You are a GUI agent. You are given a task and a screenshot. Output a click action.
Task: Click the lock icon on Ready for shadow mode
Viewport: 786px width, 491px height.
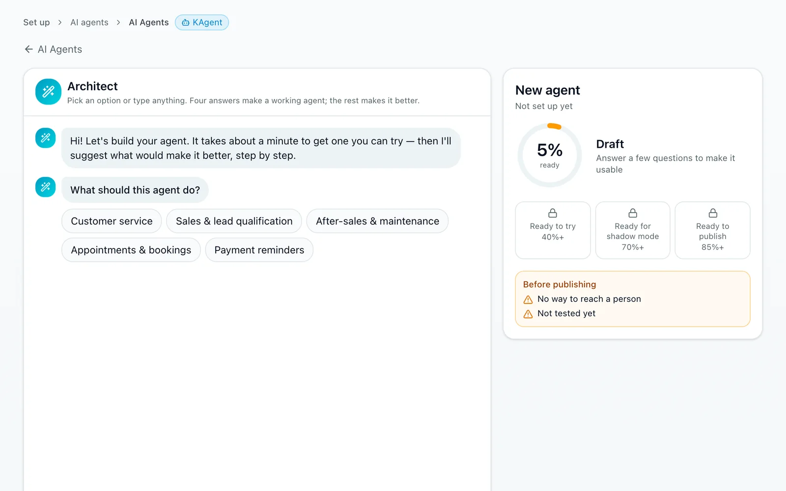633,213
